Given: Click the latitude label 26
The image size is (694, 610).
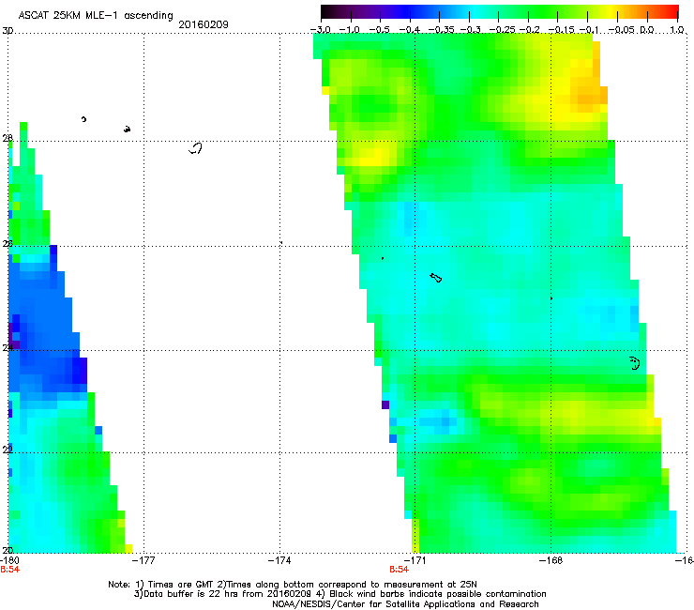Looking at the screenshot, I should tap(8, 244).
